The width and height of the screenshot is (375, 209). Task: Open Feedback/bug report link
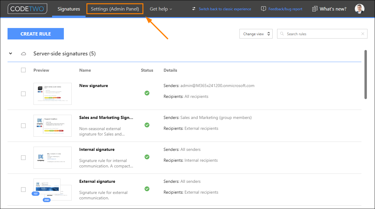coord(285,9)
